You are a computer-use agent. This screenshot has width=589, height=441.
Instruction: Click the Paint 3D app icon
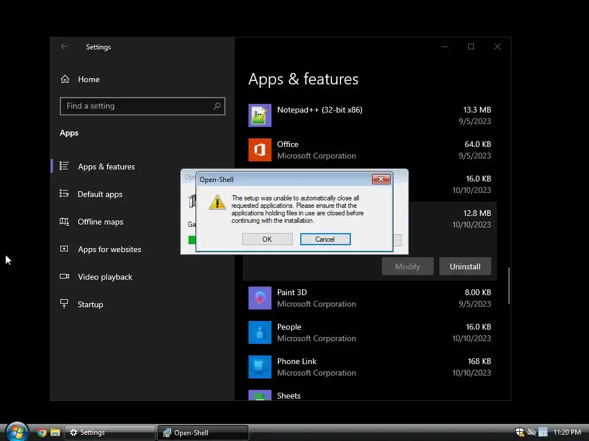pyautogui.click(x=260, y=298)
